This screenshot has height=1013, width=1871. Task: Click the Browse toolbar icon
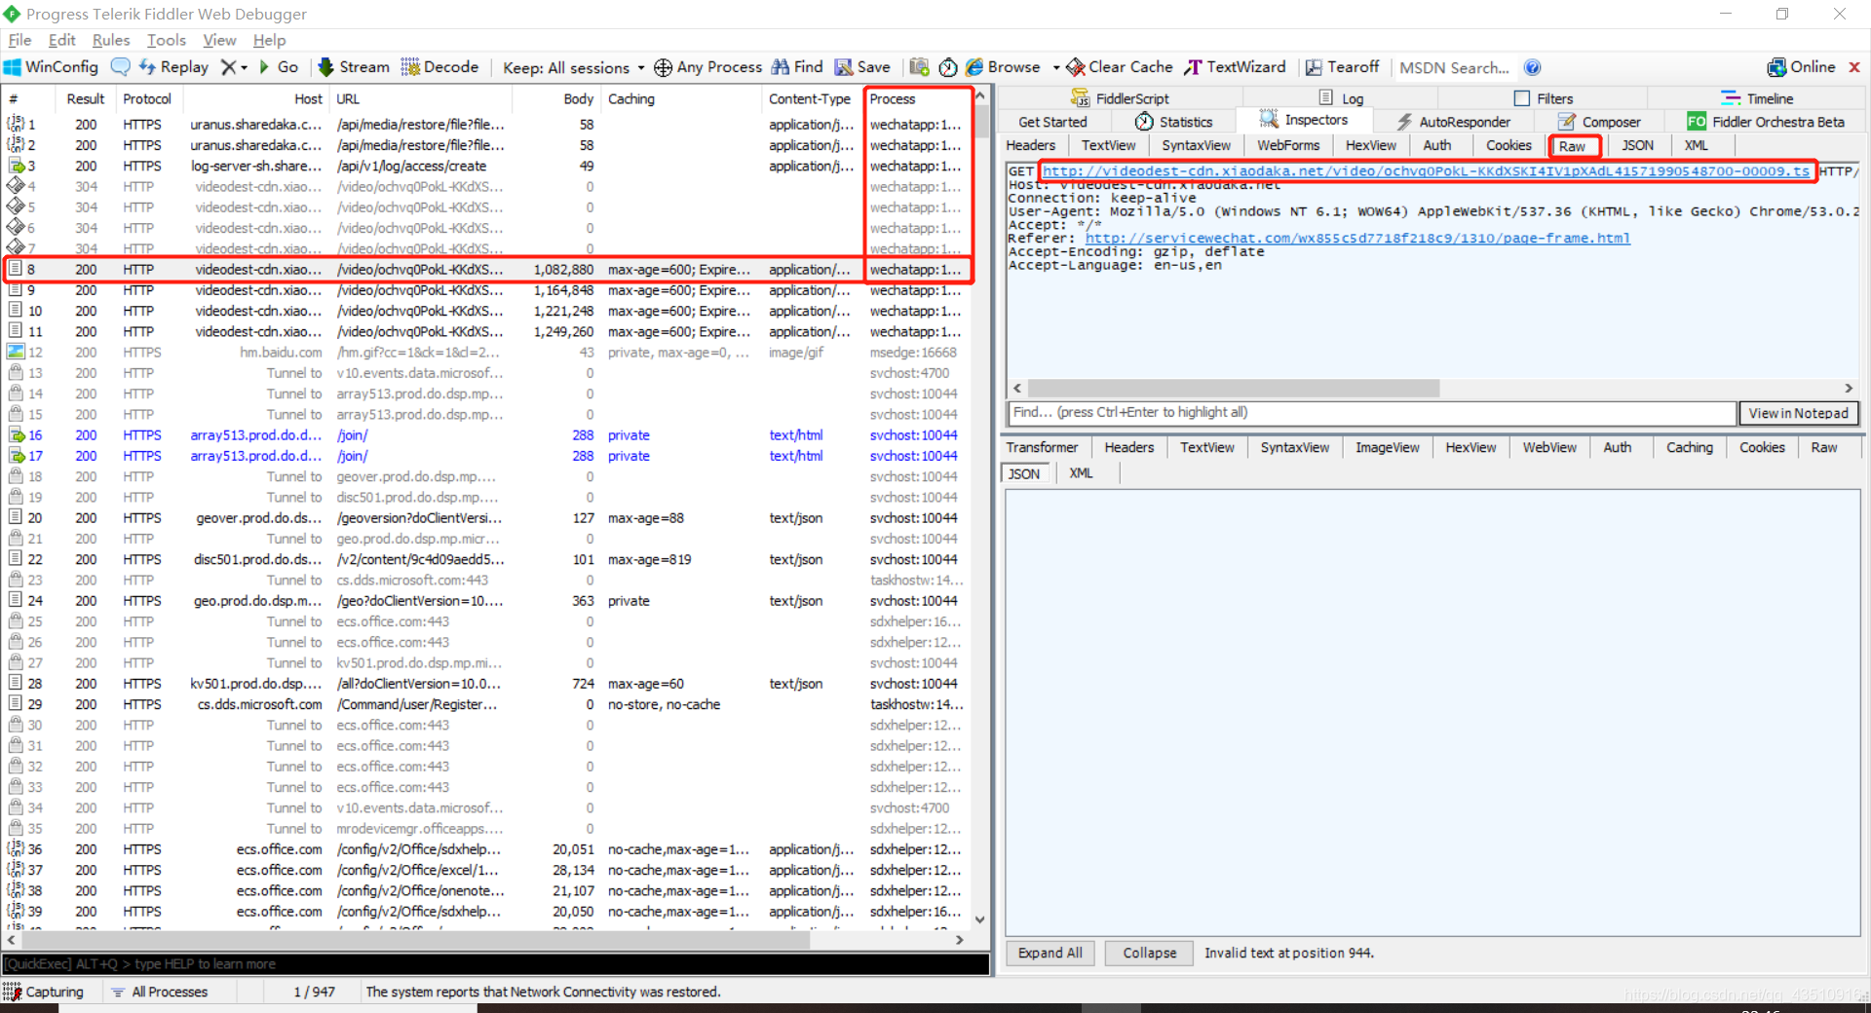[x=974, y=67]
